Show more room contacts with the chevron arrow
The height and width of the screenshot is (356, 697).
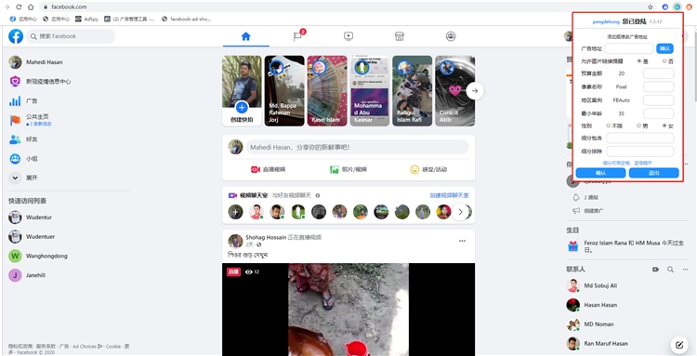tap(460, 212)
